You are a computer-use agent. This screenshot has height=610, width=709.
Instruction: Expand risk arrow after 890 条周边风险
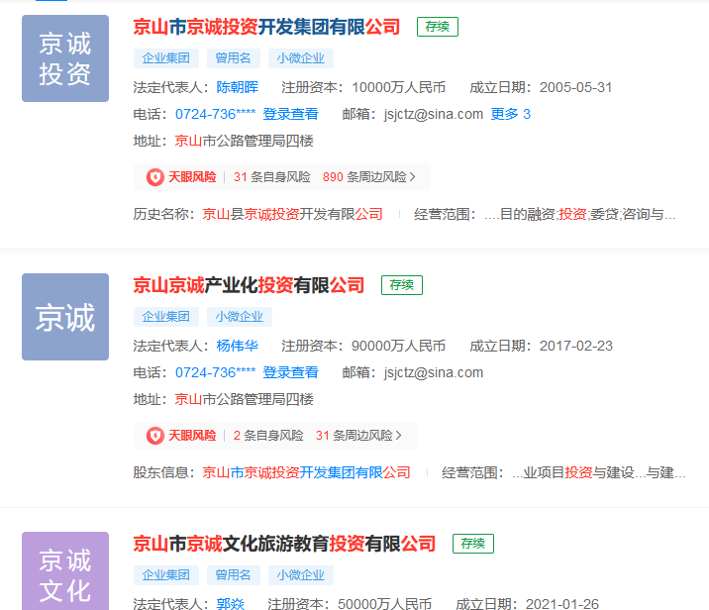412,177
